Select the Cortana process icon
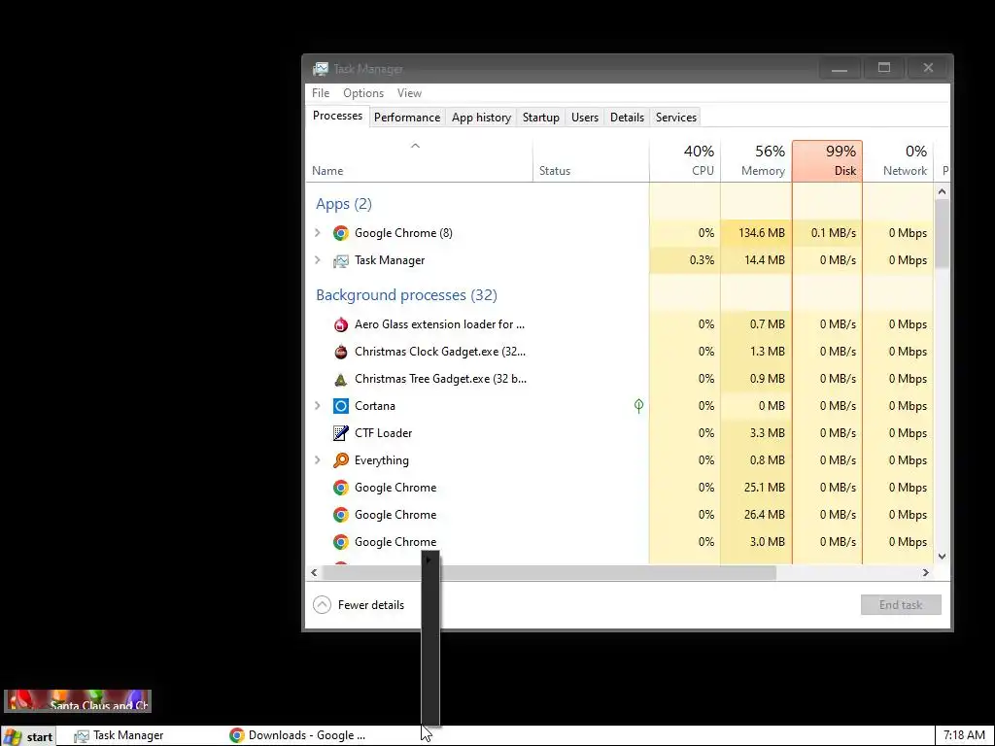 coord(341,406)
